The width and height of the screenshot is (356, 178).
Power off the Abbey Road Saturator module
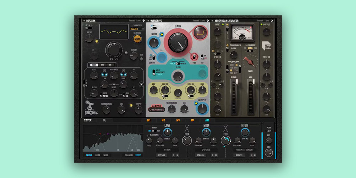click(x=272, y=20)
